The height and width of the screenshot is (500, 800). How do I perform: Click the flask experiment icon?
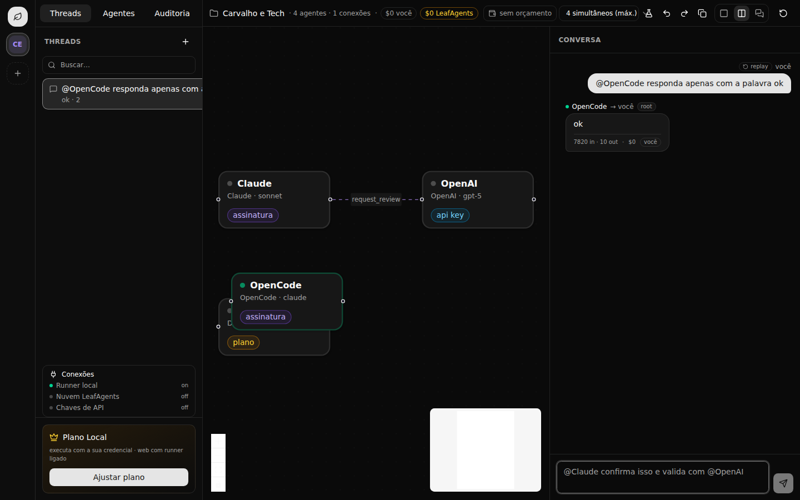coord(648,13)
